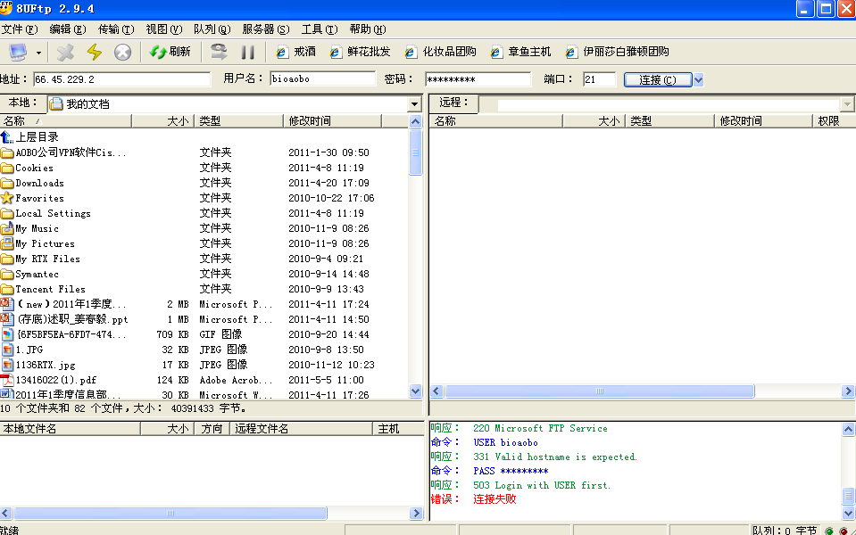Select the (new)2011年1季度 PowerPoint file
The image size is (856, 535).
tap(64, 304)
